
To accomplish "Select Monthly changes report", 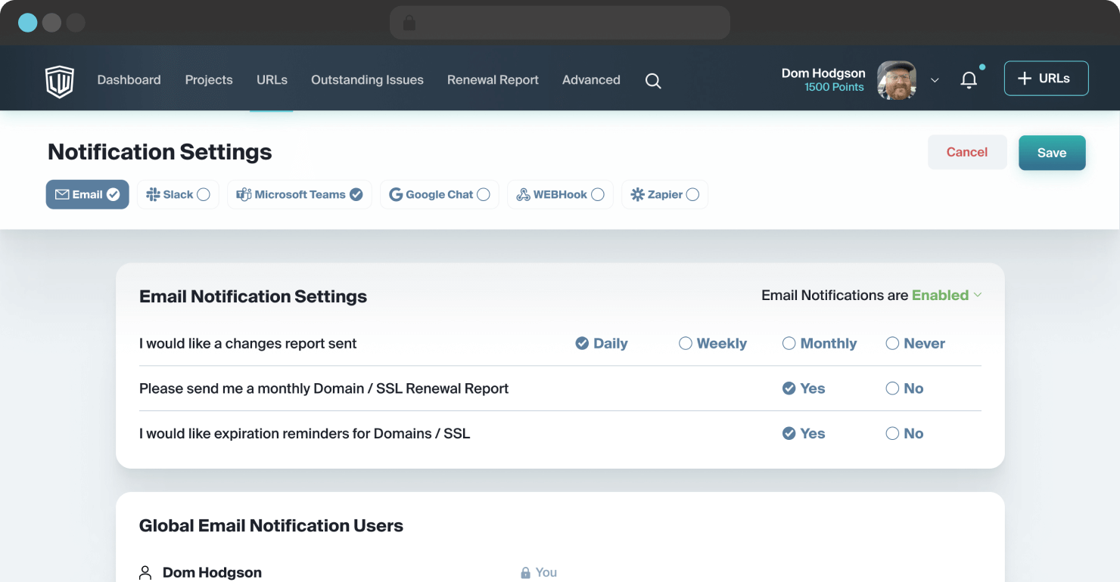I will coord(820,343).
